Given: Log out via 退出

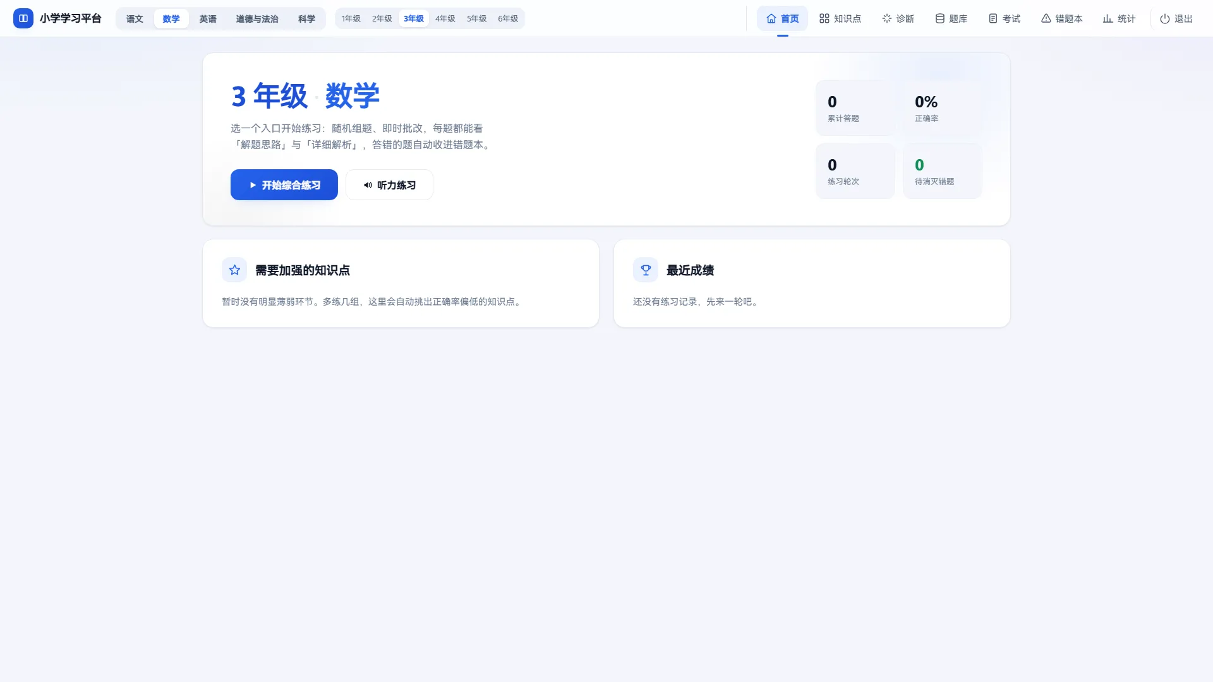Looking at the screenshot, I should 1176,18.
